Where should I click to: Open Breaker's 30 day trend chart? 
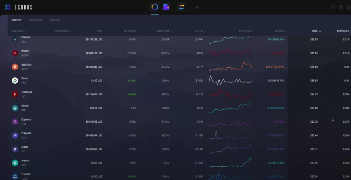[x=230, y=53]
